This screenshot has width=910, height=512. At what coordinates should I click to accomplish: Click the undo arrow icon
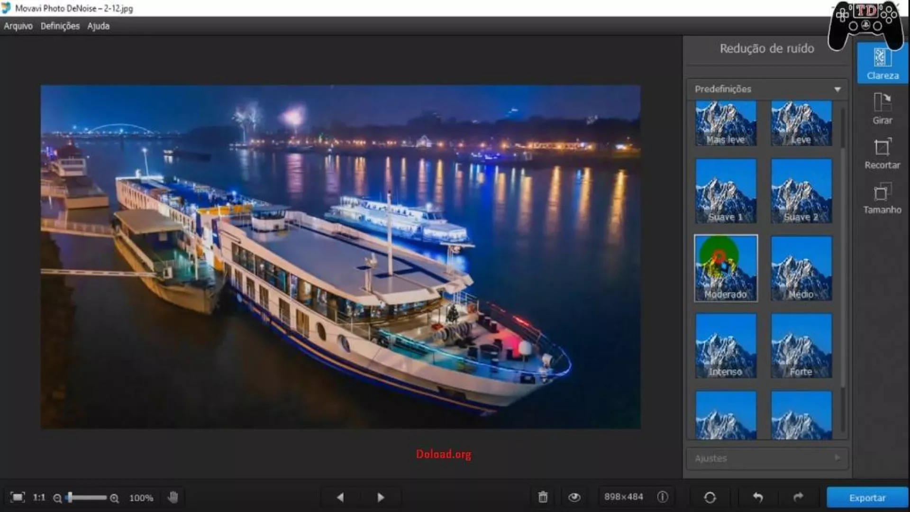click(x=757, y=497)
